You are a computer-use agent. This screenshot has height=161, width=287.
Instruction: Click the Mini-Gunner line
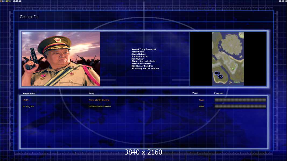(x=138, y=59)
